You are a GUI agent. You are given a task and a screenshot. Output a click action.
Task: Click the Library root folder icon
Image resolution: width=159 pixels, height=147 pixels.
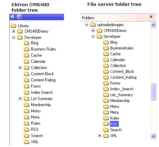coord(13,26)
